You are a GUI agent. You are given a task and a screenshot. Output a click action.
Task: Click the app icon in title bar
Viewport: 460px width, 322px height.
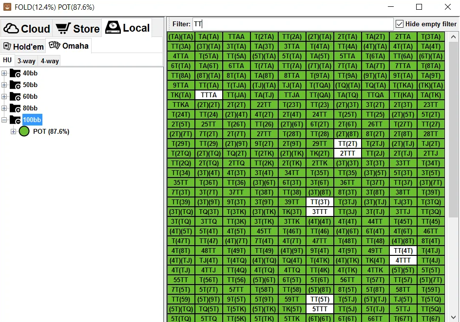(x=7, y=7)
